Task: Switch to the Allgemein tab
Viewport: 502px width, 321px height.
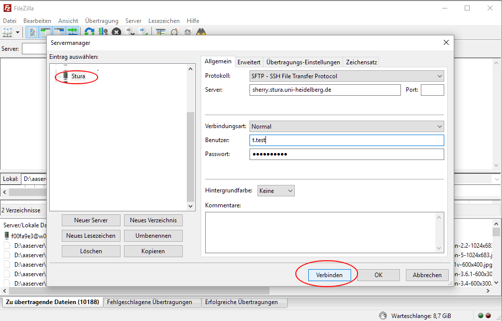Action: (x=218, y=61)
